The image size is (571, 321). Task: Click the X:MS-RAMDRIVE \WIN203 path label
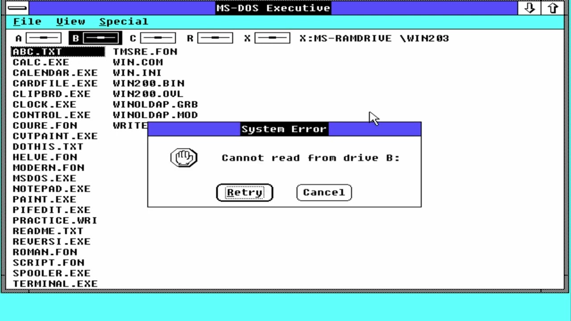point(374,38)
